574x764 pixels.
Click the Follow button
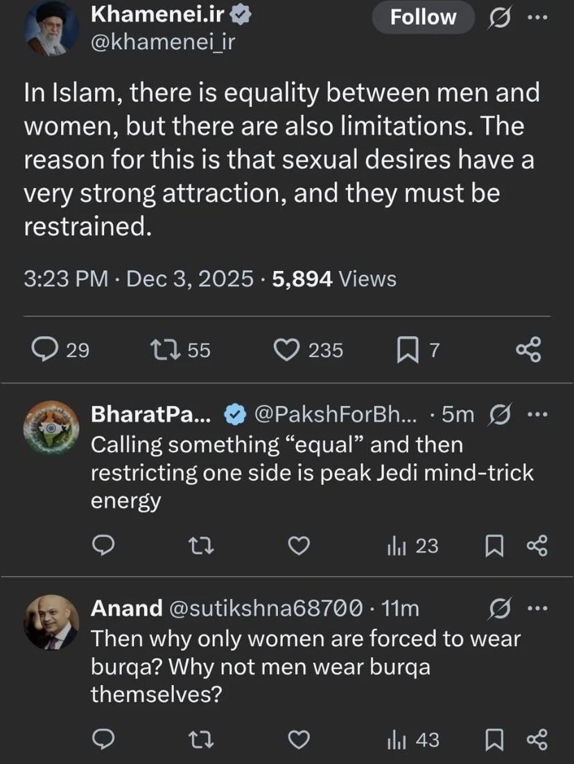(422, 17)
